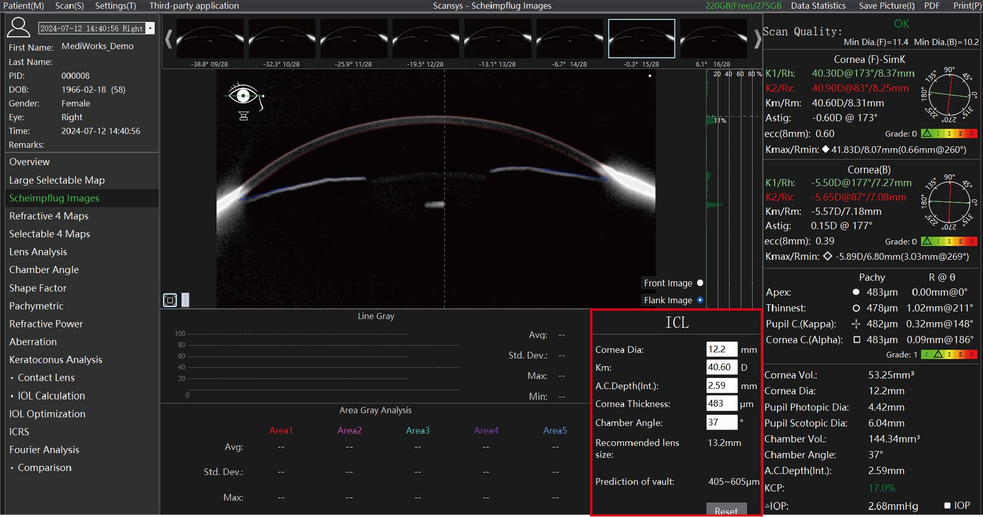This screenshot has width=983, height=517.
Task: Click the Cornea (B) grade color bar
Action: [x=949, y=241]
